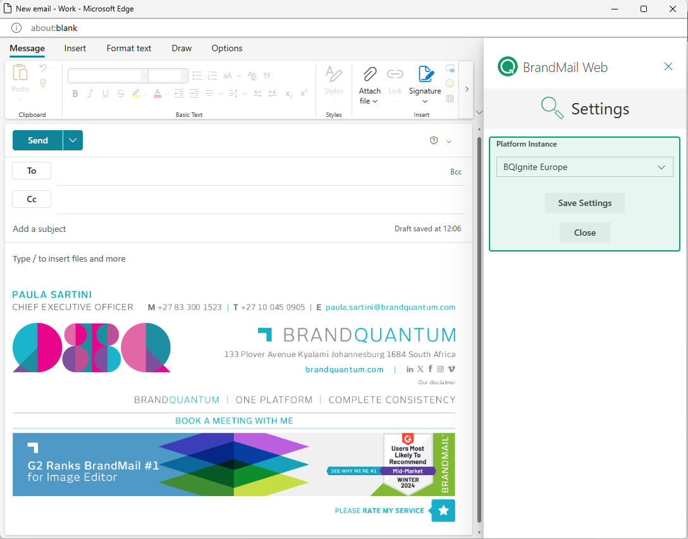Pick the text highlight color
Screen dimensions: 688x539
click(136, 94)
